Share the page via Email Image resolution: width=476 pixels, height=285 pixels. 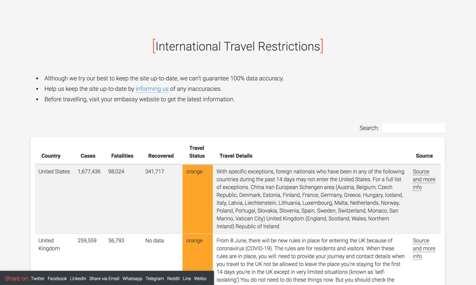(104, 279)
